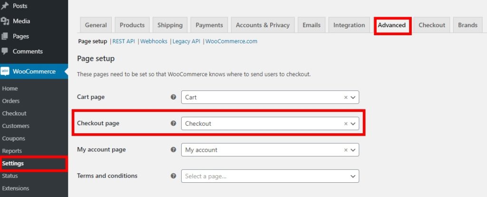Click the Posts pin icon

click(x=5, y=6)
